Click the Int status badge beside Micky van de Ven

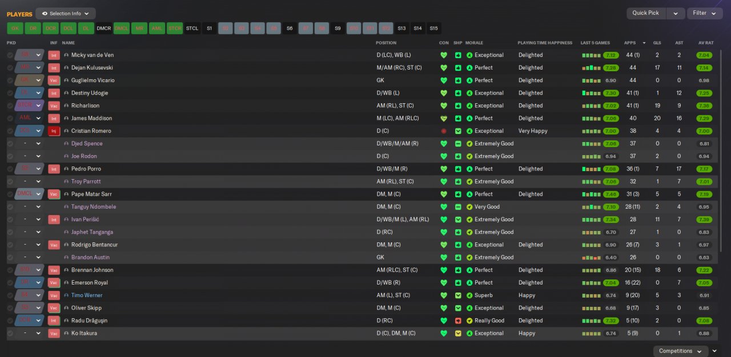(54, 55)
